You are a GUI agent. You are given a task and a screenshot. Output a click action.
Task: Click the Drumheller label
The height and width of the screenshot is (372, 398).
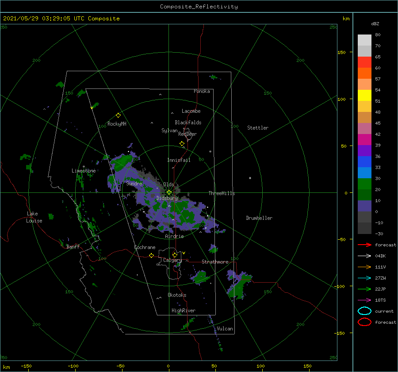click(x=259, y=218)
